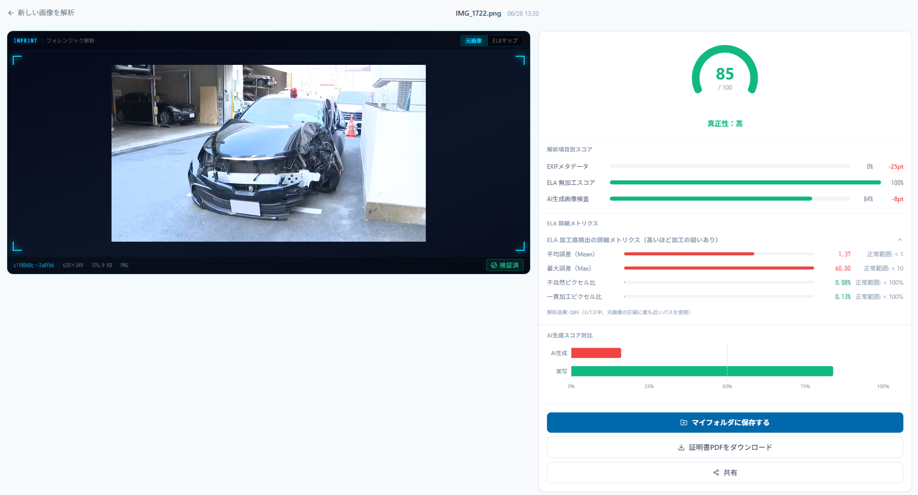Click the ELA 加工痕検出の詳細メトリクス header
Viewport: 918px width, 495px height.
click(x=632, y=240)
